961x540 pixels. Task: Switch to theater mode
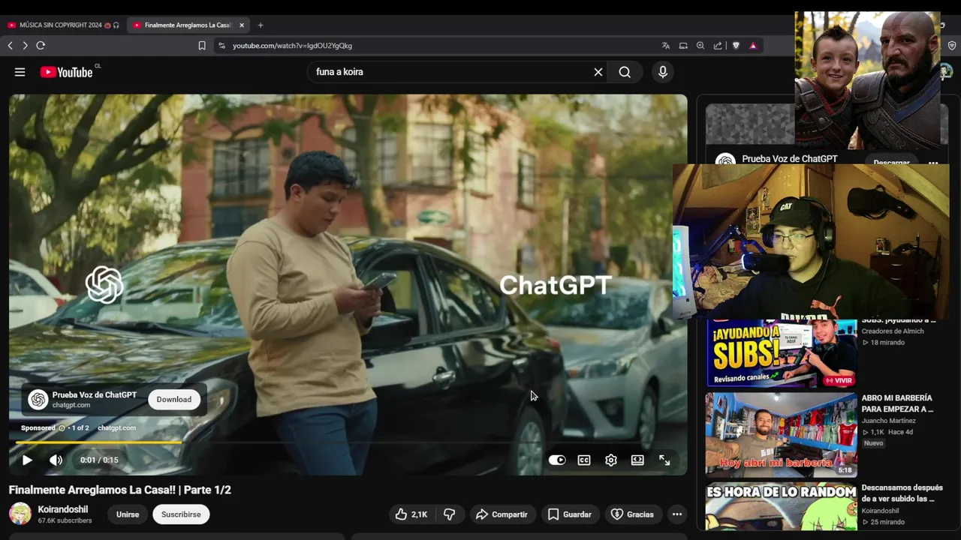637,460
